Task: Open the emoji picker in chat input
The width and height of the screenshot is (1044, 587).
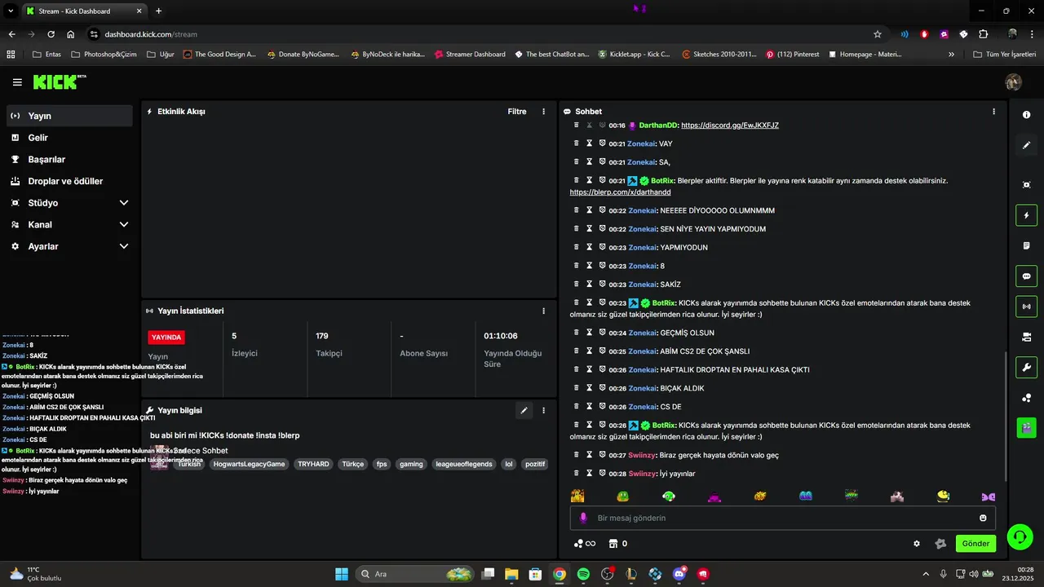Action: pos(983,518)
